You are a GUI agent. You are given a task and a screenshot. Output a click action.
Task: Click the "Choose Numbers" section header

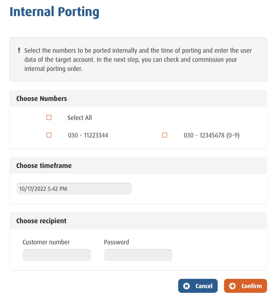point(42,99)
